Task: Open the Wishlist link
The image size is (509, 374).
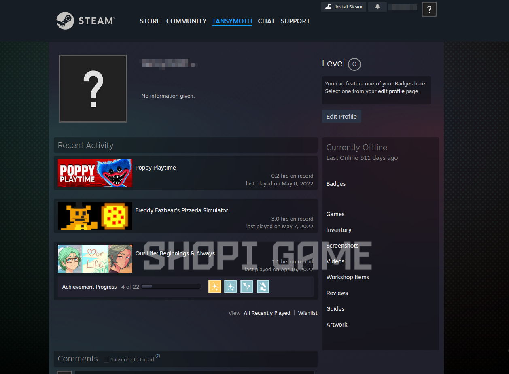Action: coord(308,313)
